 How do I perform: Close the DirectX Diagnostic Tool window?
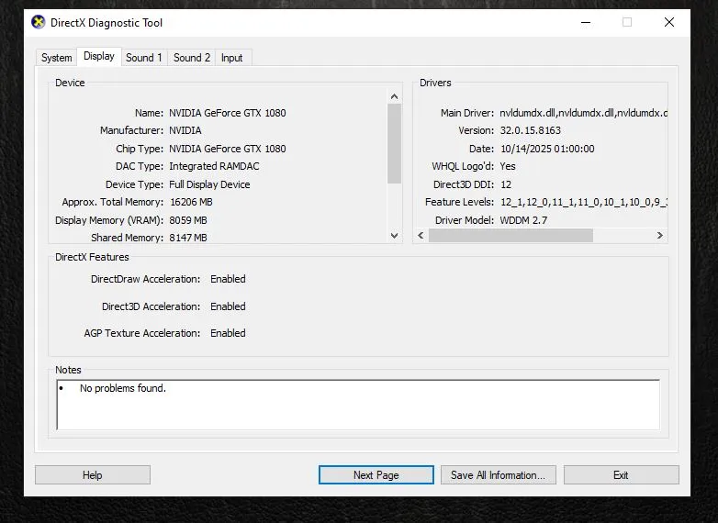point(669,22)
